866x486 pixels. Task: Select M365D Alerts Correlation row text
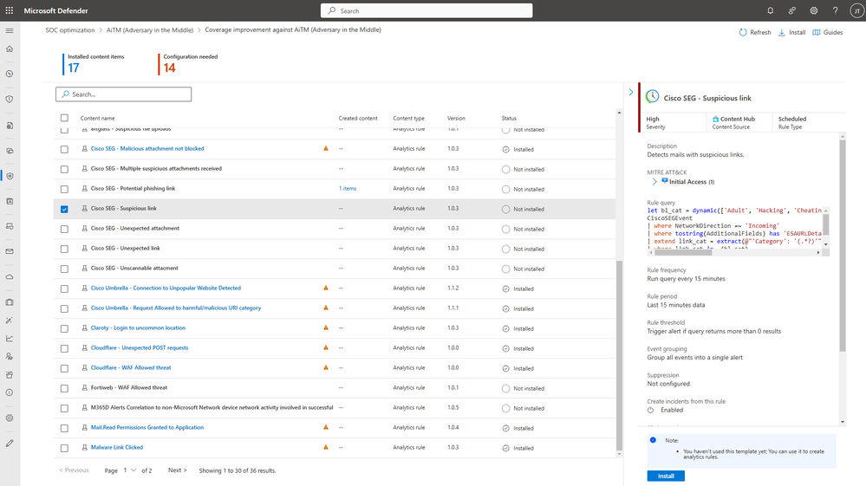(x=212, y=408)
